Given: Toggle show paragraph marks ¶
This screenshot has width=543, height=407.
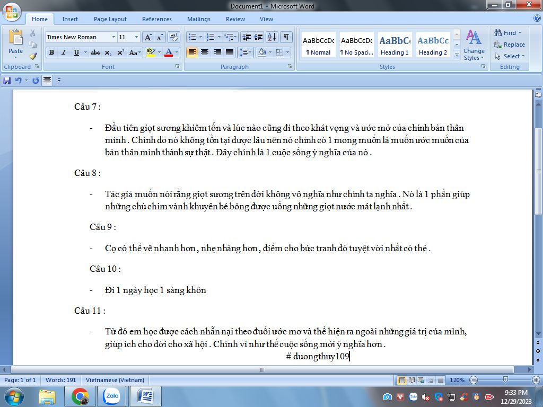Looking at the screenshot, I should (x=286, y=37).
